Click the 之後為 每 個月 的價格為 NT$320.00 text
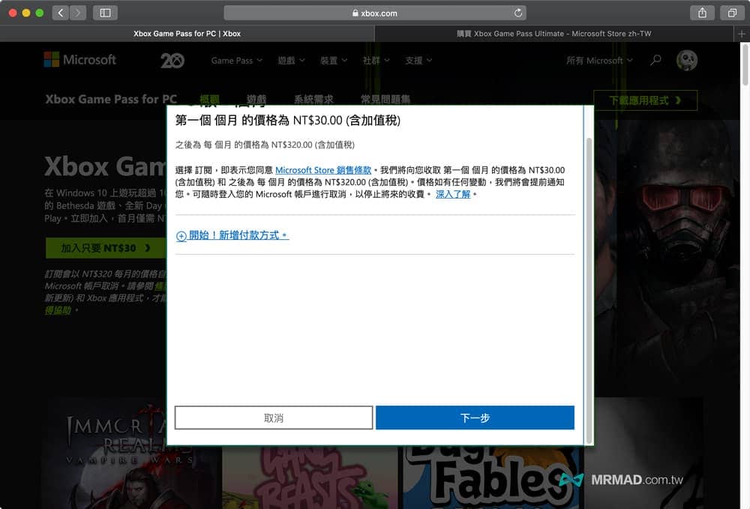The height and width of the screenshot is (509, 750). point(265,145)
